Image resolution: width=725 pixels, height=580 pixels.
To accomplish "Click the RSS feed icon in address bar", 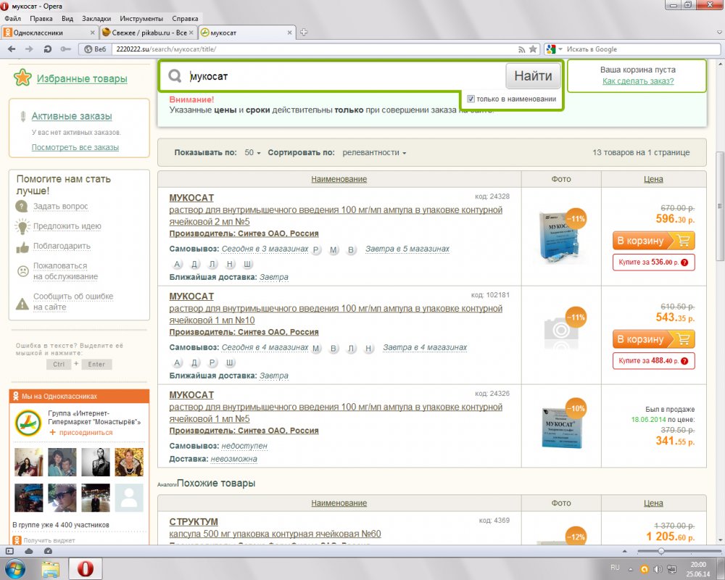I will coord(521,49).
